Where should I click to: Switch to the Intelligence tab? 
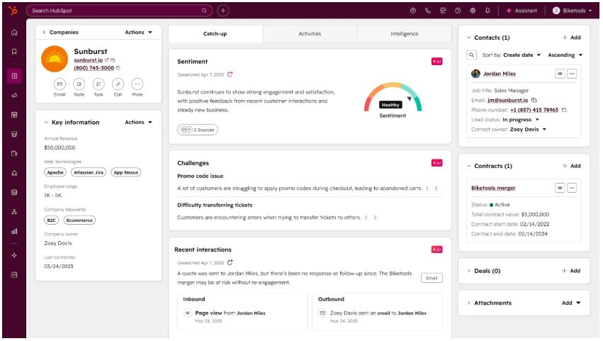(x=404, y=34)
